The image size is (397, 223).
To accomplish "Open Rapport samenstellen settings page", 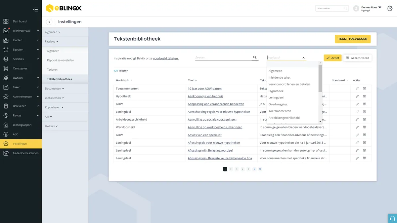I will coord(61,60).
